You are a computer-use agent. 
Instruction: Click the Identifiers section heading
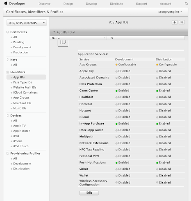18,72
